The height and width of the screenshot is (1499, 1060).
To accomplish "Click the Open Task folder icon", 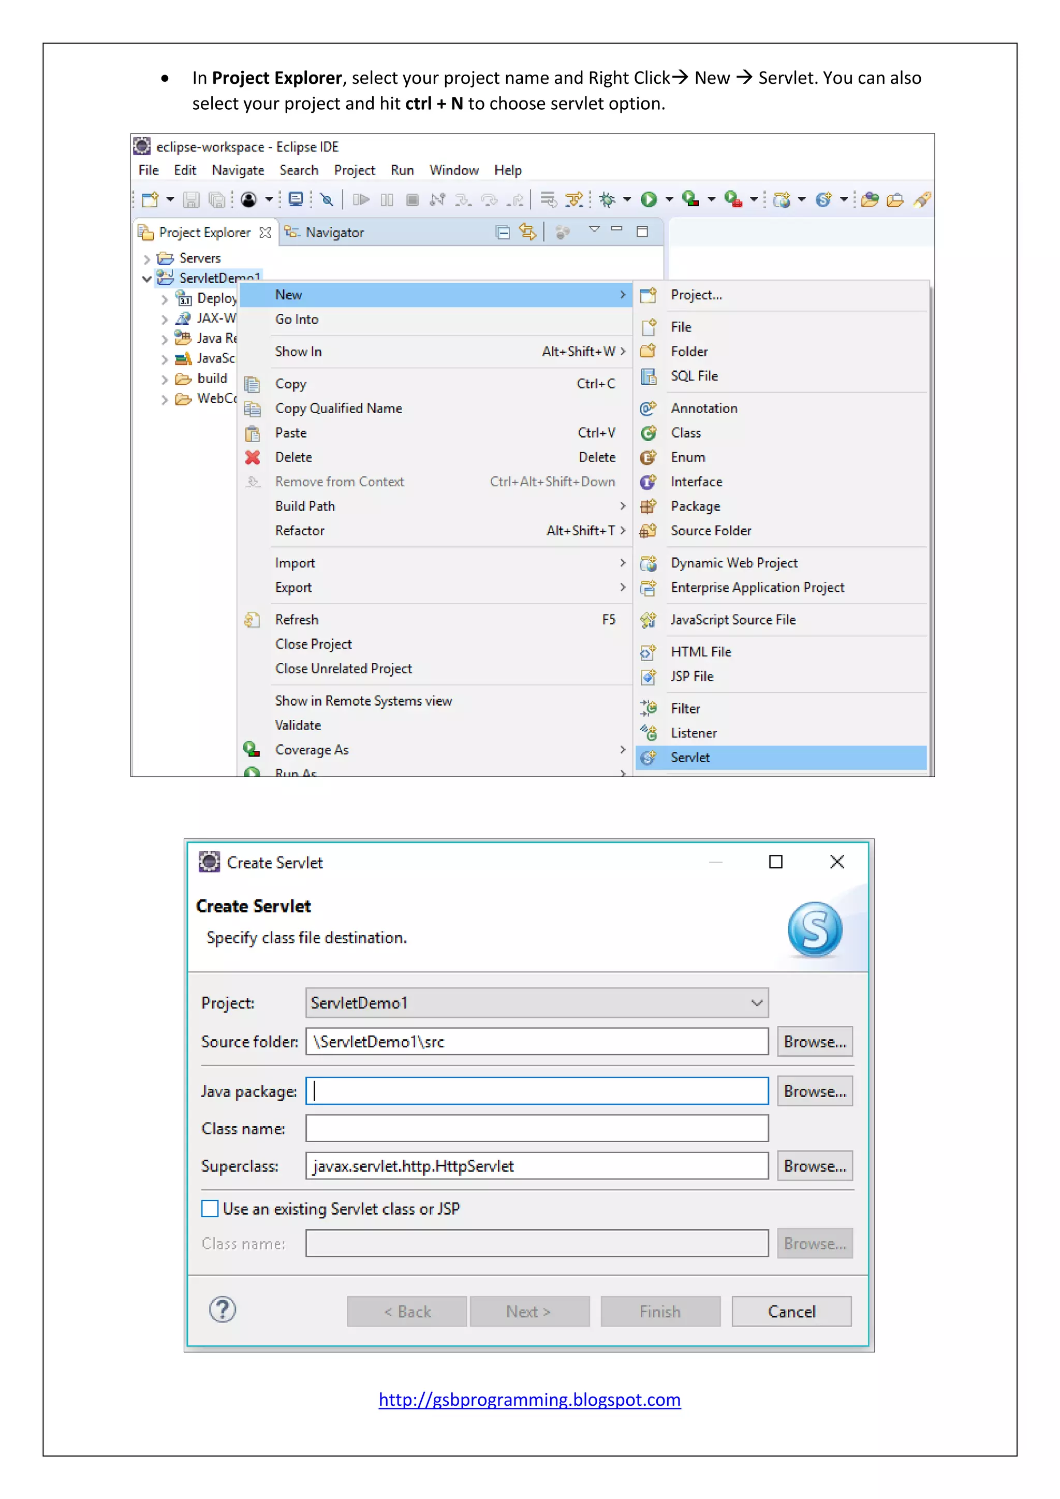I will (895, 199).
